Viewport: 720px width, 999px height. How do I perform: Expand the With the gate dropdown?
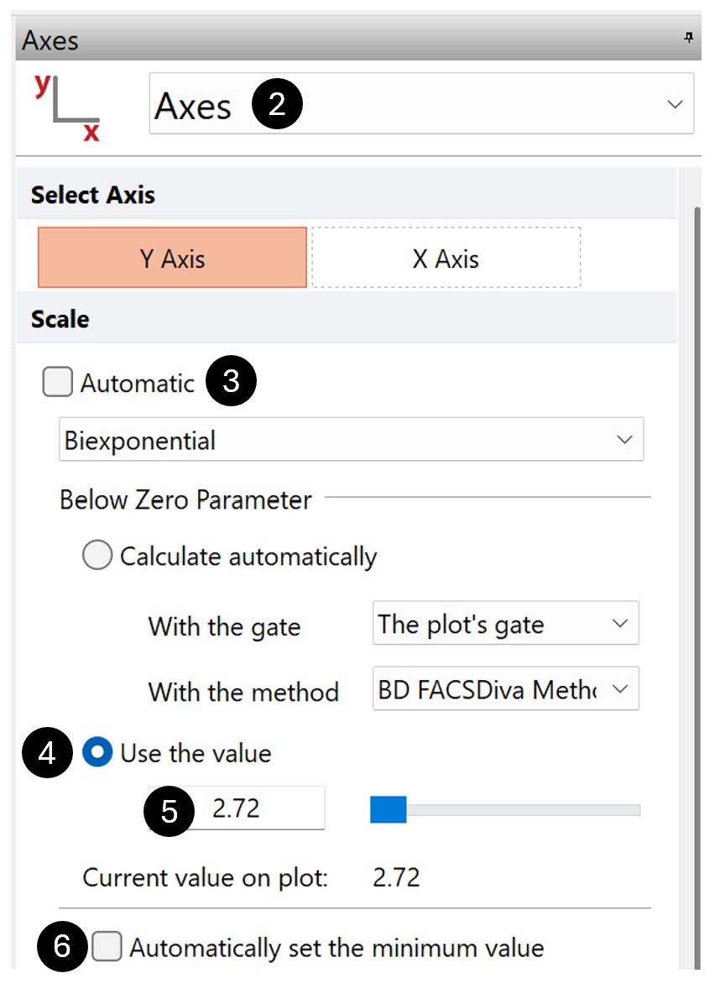[x=619, y=624]
